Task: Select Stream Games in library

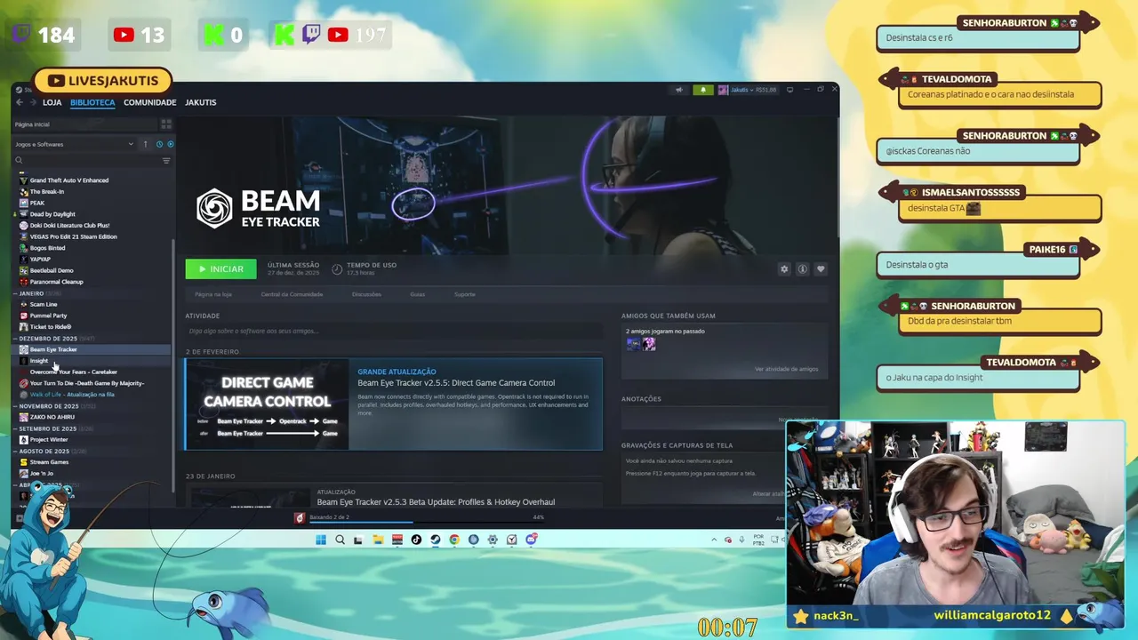Action: [45, 462]
